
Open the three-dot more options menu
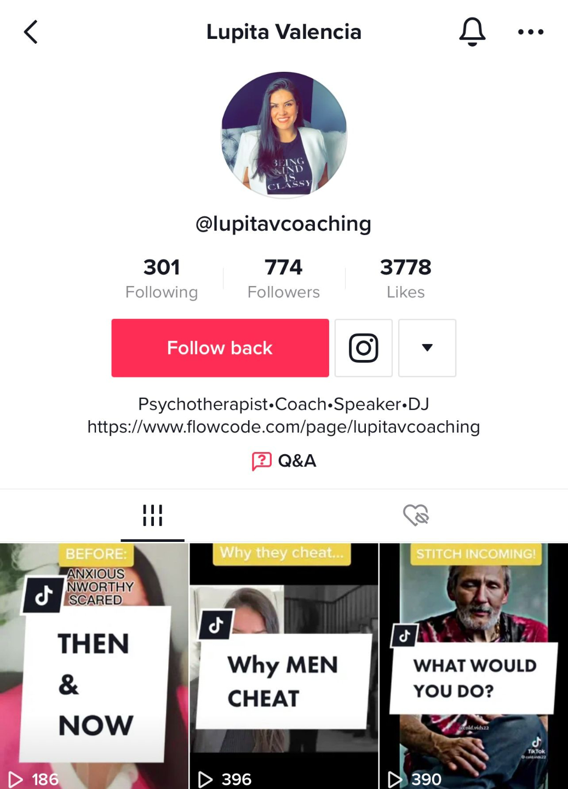point(531,32)
